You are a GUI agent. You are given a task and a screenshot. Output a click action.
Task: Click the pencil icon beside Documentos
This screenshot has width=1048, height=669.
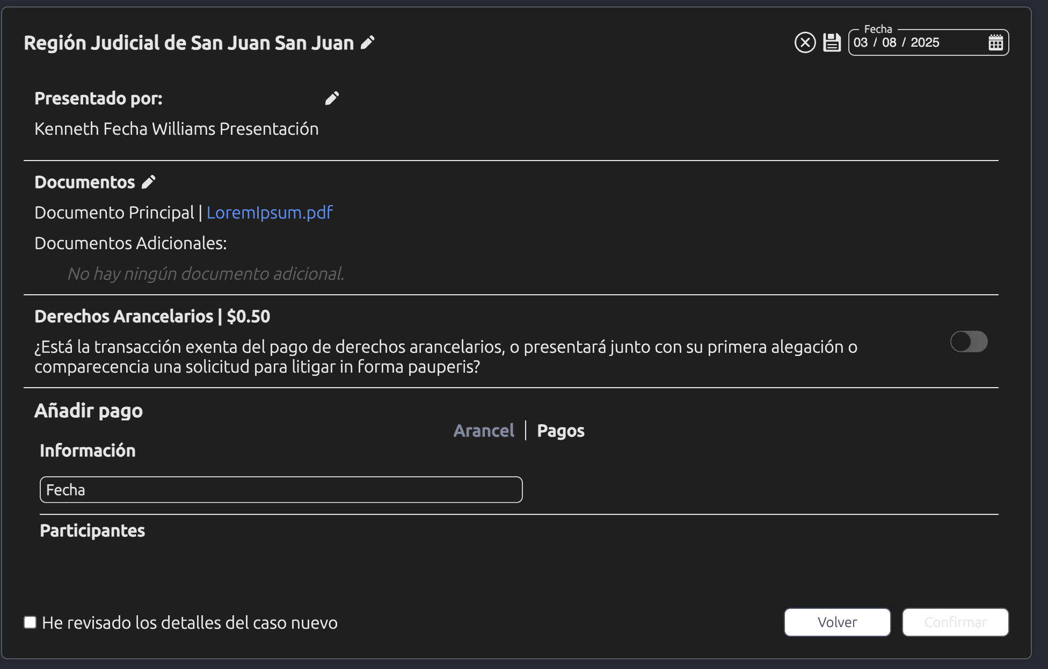click(x=149, y=182)
